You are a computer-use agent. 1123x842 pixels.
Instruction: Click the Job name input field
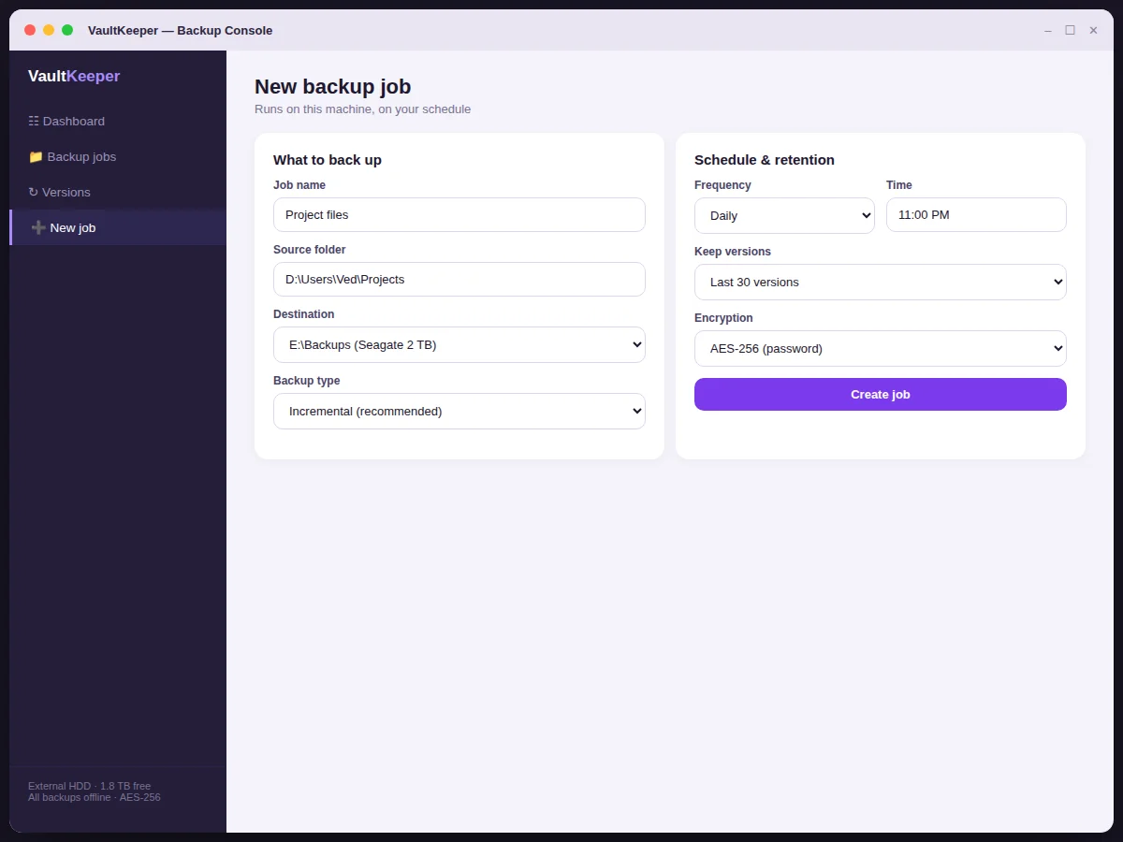pyautogui.click(x=459, y=214)
